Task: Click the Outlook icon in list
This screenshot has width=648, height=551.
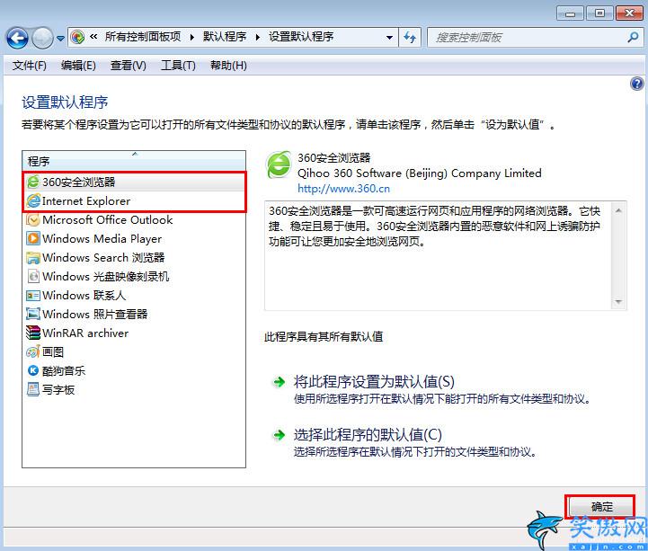Action: 33,220
